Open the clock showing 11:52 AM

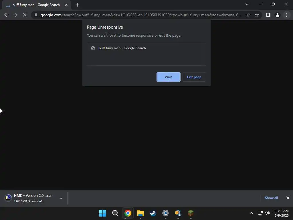pos(281,213)
